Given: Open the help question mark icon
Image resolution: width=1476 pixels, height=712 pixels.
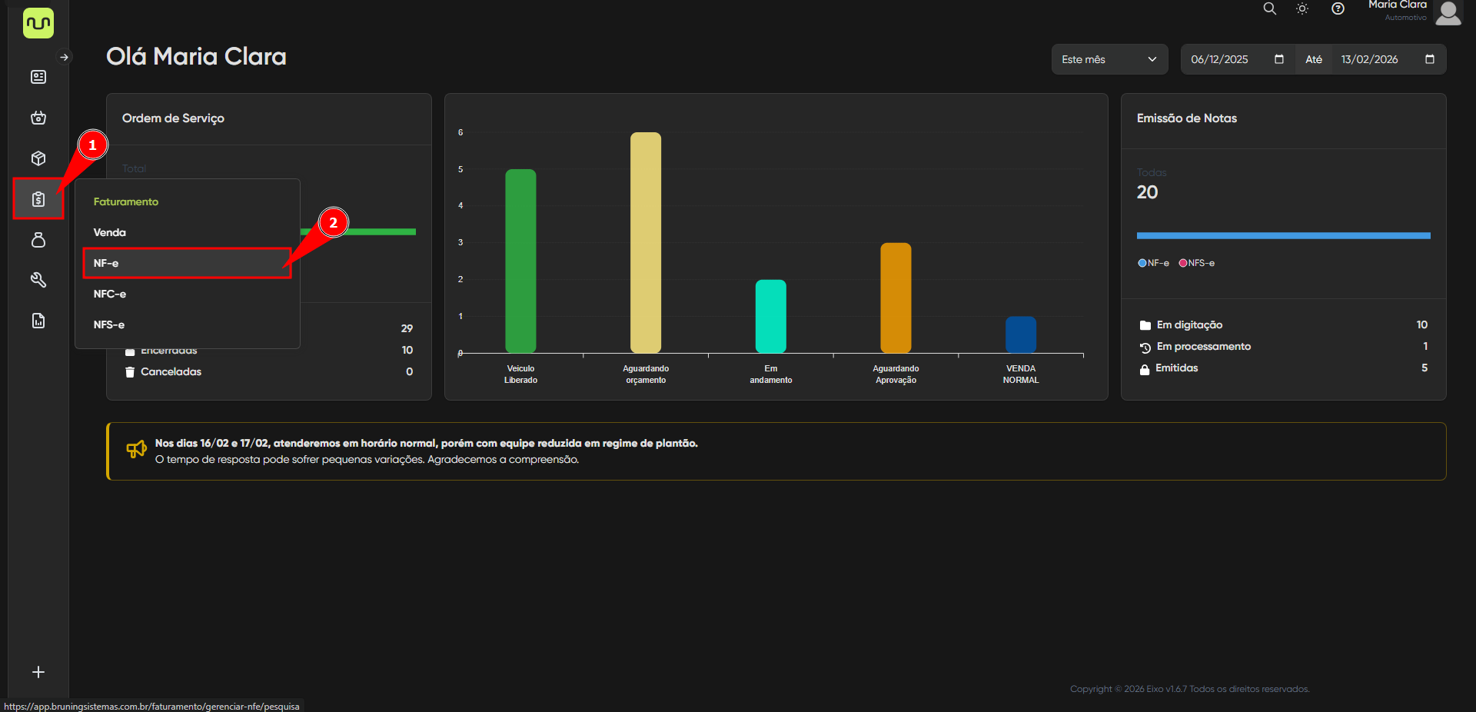Looking at the screenshot, I should click(1338, 8).
